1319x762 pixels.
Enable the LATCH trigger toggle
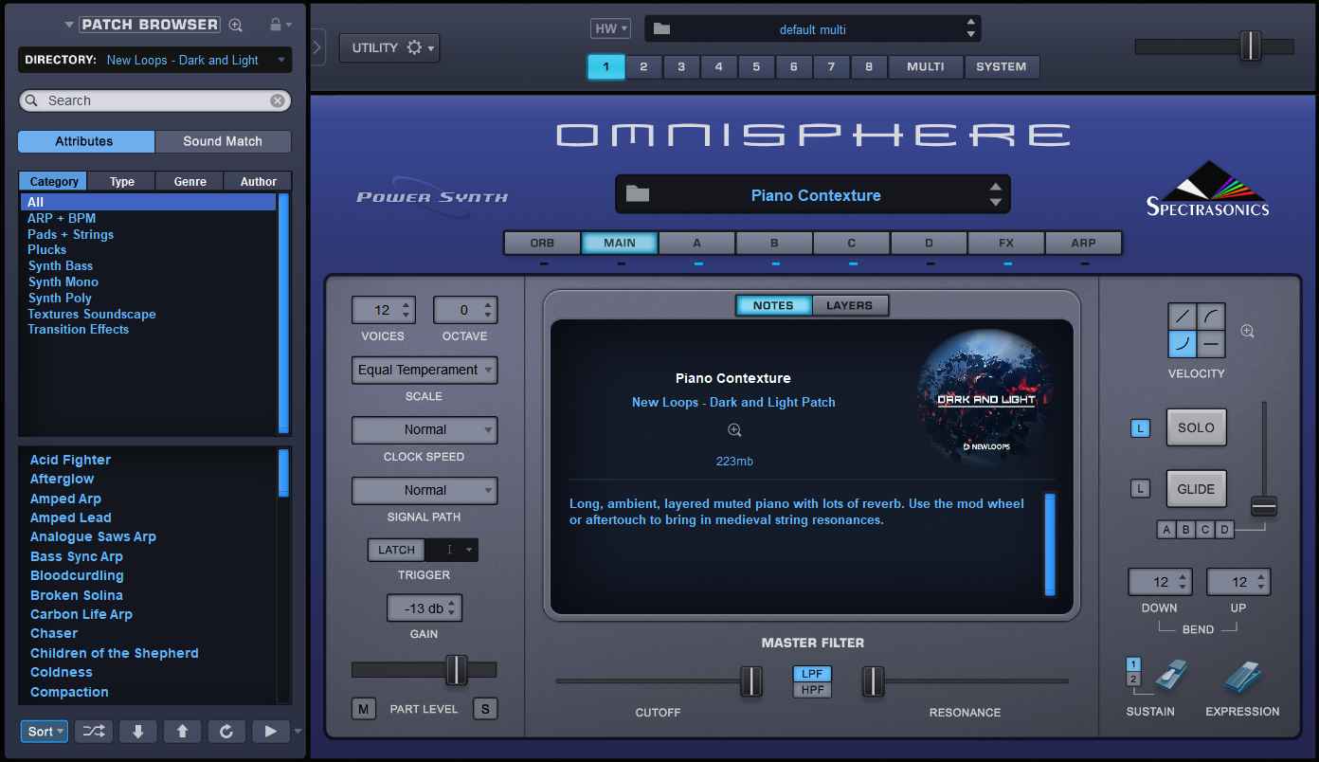(x=396, y=550)
